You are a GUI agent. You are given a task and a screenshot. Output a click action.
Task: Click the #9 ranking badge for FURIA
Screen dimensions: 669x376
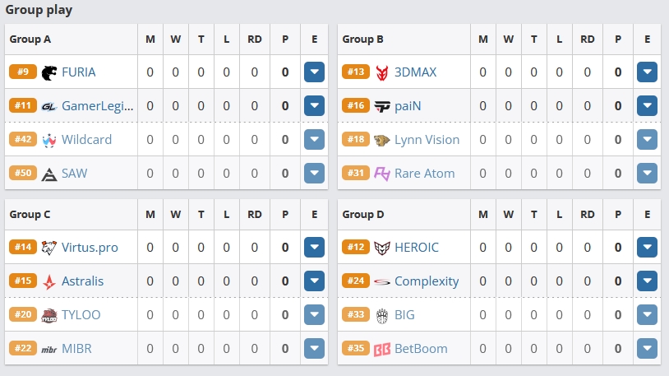point(23,72)
